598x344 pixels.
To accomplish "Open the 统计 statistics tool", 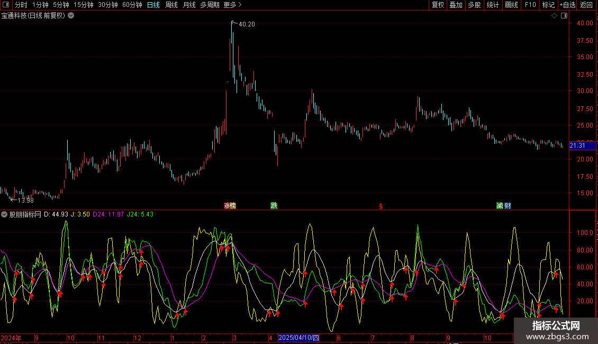I will tap(493, 5).
